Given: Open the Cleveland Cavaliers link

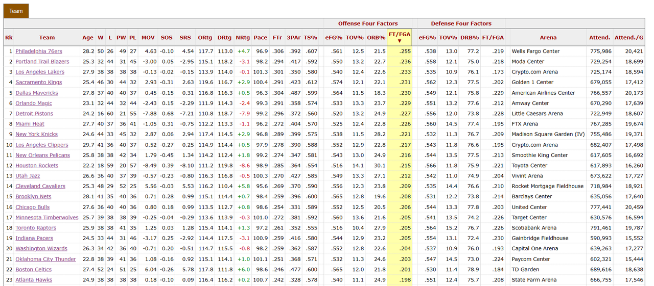Looking at the screenshot, I should pos(40,186).
